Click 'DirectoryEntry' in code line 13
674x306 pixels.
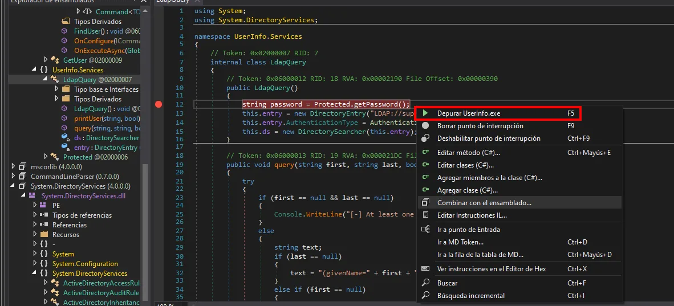click(338, 113)
